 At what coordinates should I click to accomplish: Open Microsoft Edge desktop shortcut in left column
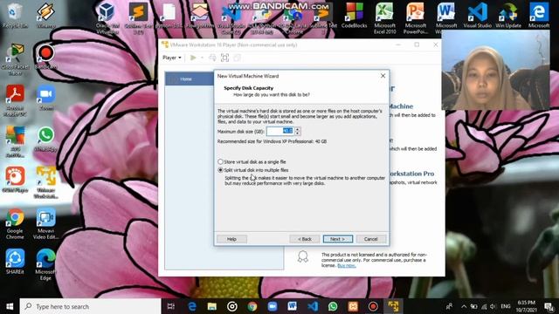pos(45,264)
